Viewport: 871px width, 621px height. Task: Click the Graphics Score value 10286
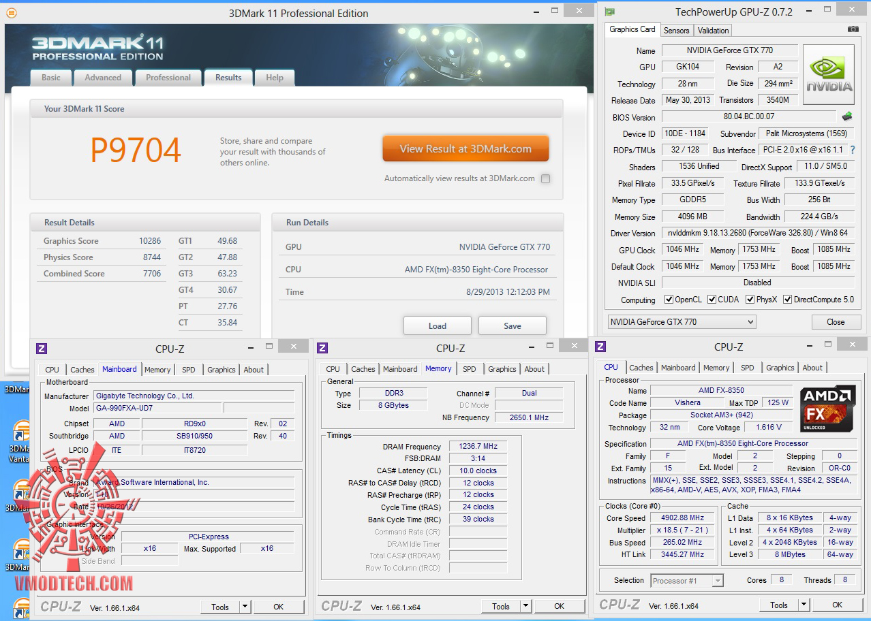pos(149,241)
